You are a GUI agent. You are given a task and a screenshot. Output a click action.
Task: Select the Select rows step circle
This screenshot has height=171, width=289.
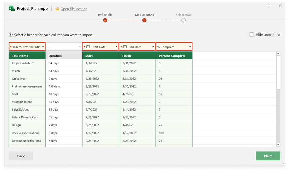point(183,20)
